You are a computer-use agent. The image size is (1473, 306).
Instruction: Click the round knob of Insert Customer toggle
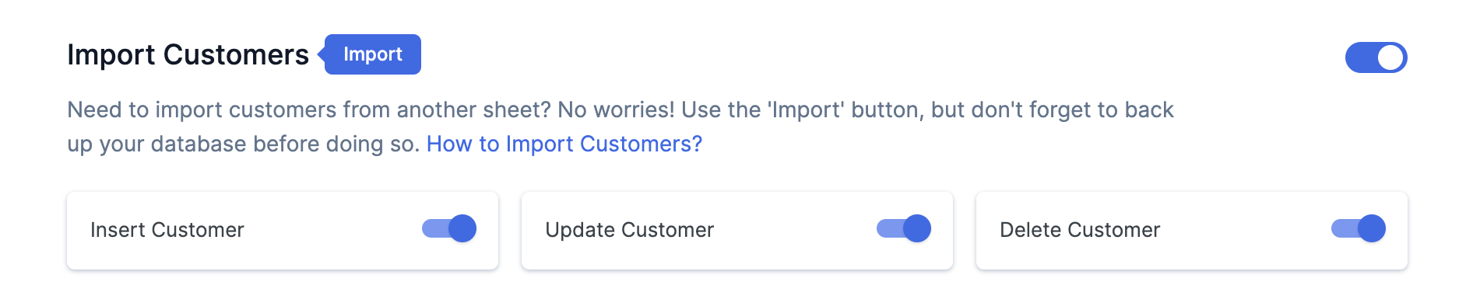[x=462, y=228]
